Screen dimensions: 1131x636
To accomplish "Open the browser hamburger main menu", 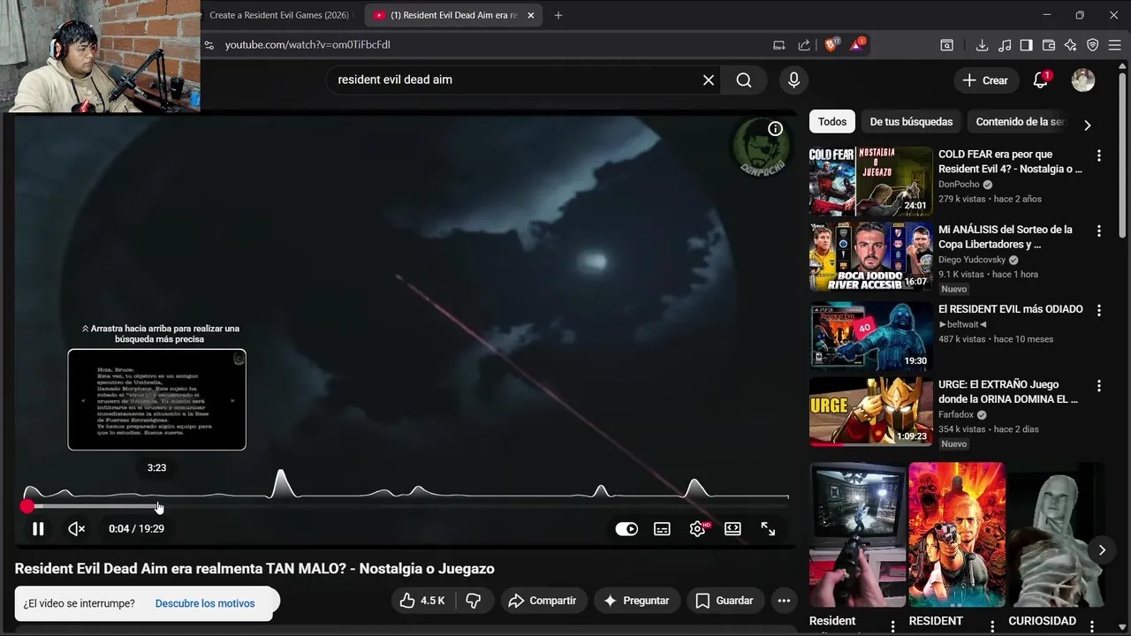I will click(1115, 45).
